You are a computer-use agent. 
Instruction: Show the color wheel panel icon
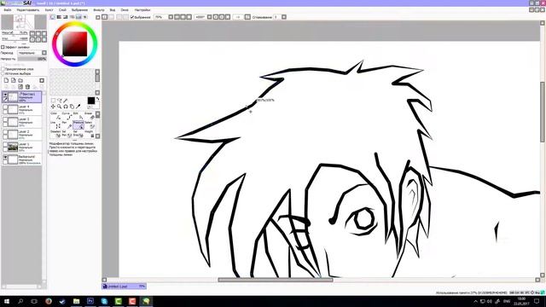coord(52,17)
